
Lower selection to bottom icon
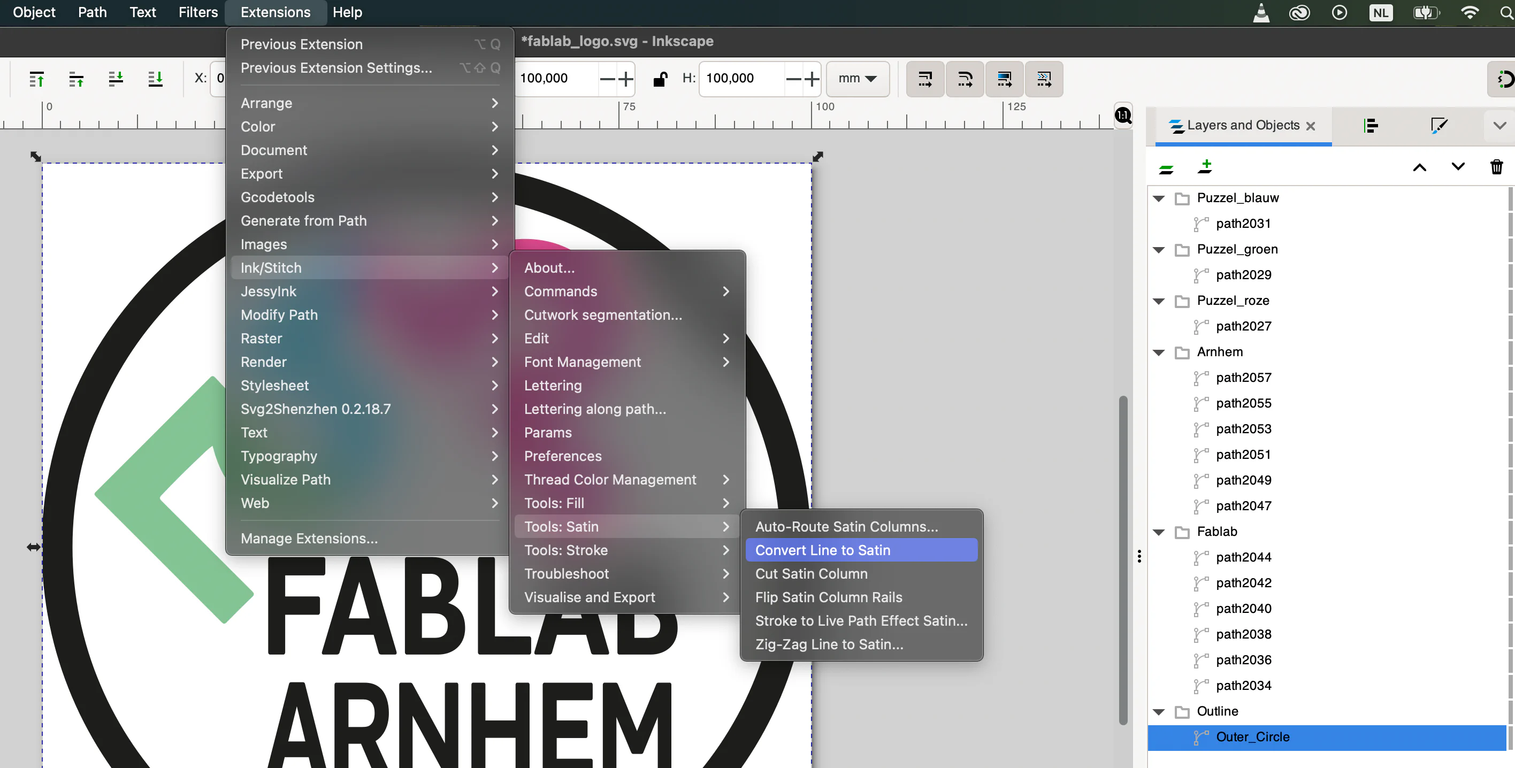155,78
